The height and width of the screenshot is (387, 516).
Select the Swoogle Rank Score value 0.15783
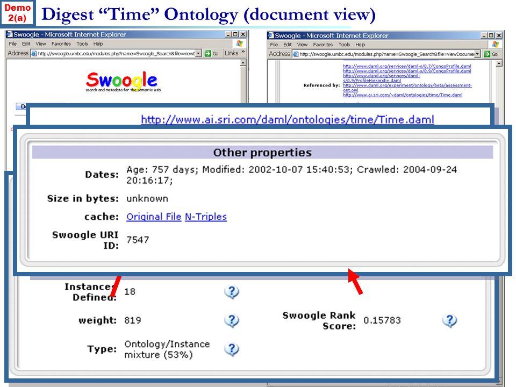point(382,320)
